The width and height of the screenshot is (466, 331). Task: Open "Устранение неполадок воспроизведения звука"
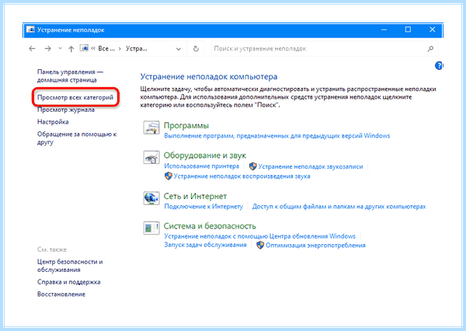tap(242, 176)
